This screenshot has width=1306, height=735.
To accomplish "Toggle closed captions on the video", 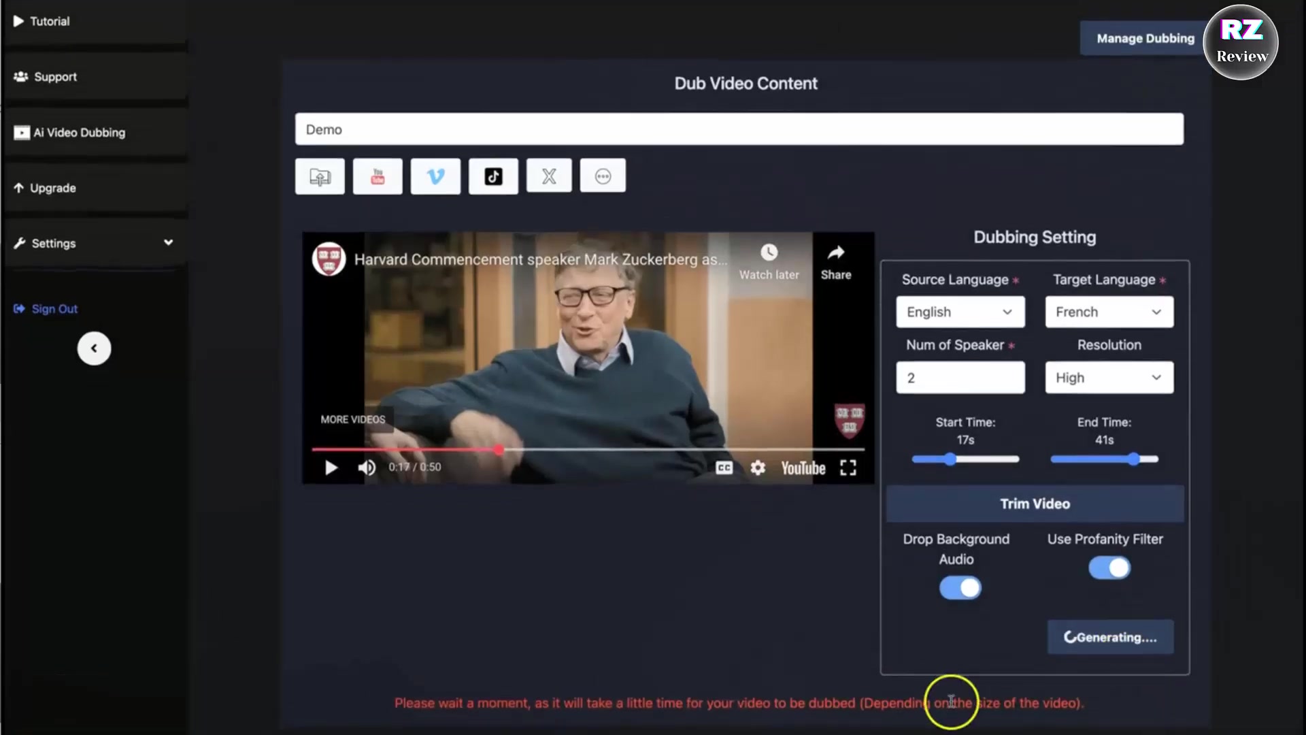I will point(724,468).
